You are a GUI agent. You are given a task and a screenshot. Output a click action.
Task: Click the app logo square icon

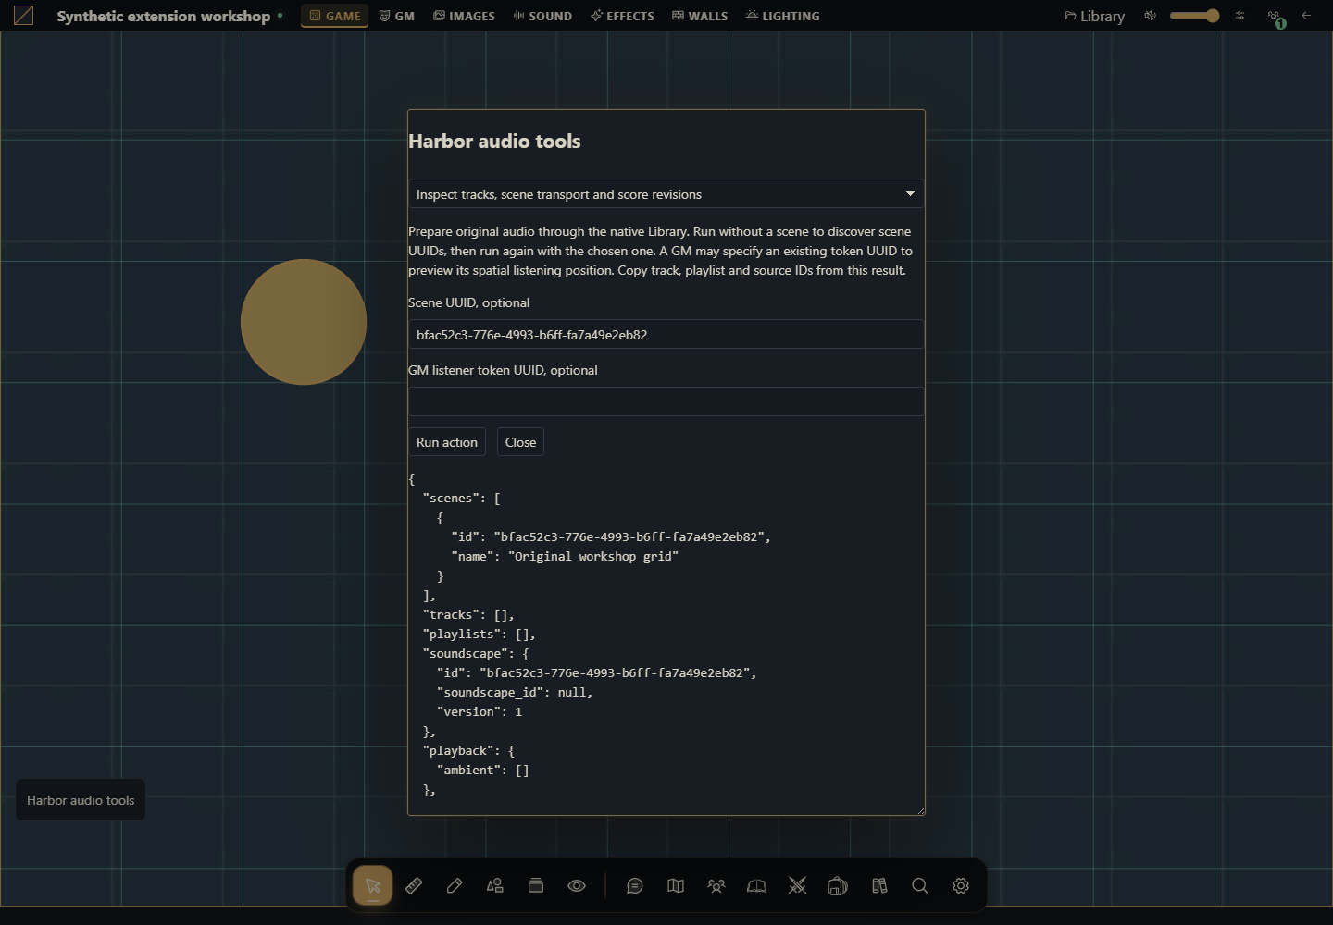pyautogui.click(x=24, y=16)
